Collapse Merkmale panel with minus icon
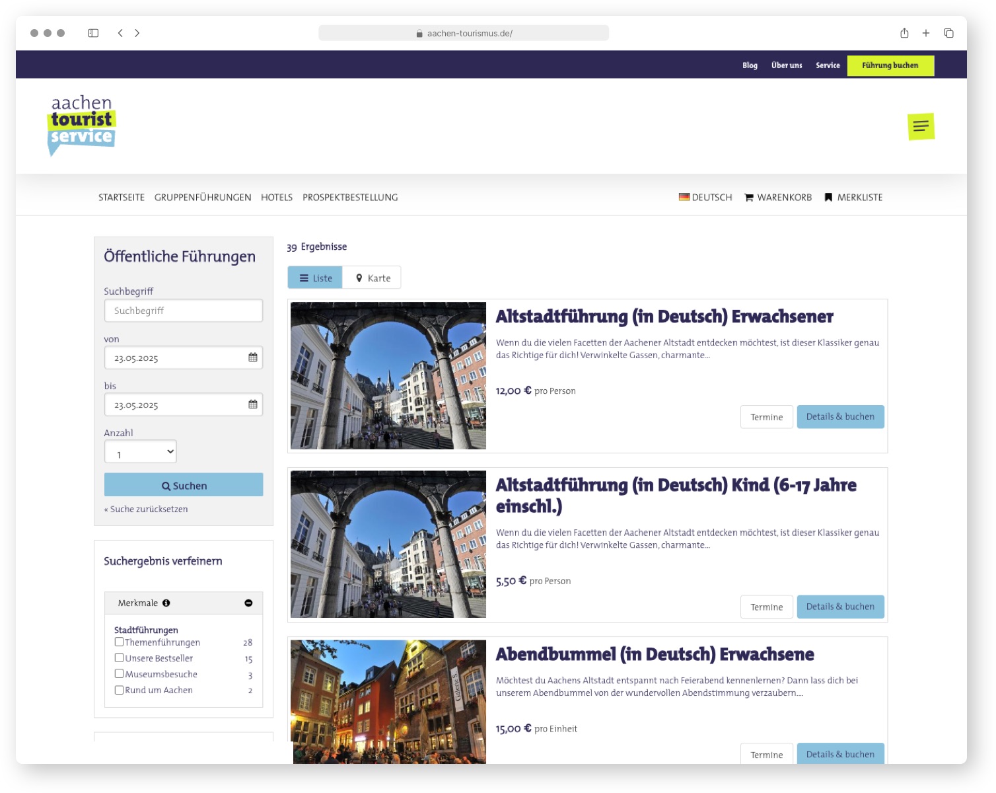The width and height of the screenshot is (996, 793). coord(248,603)
